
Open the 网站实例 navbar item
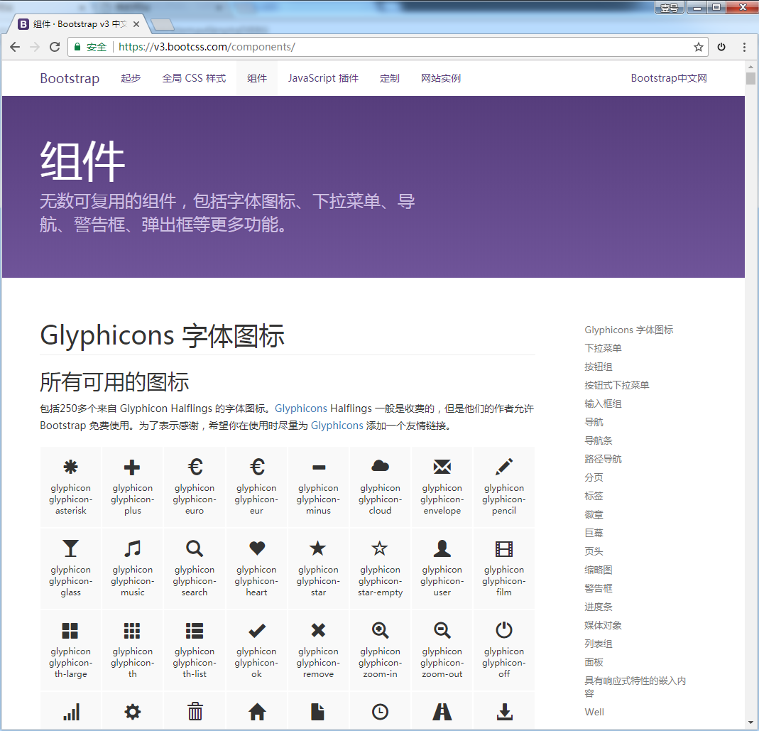click(x=441, y=78)
